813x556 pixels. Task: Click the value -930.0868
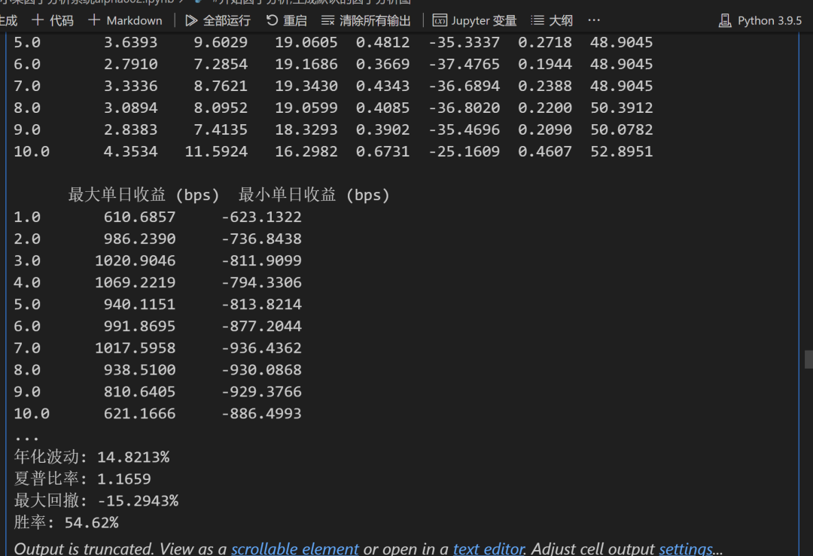(x=261, y=370)
